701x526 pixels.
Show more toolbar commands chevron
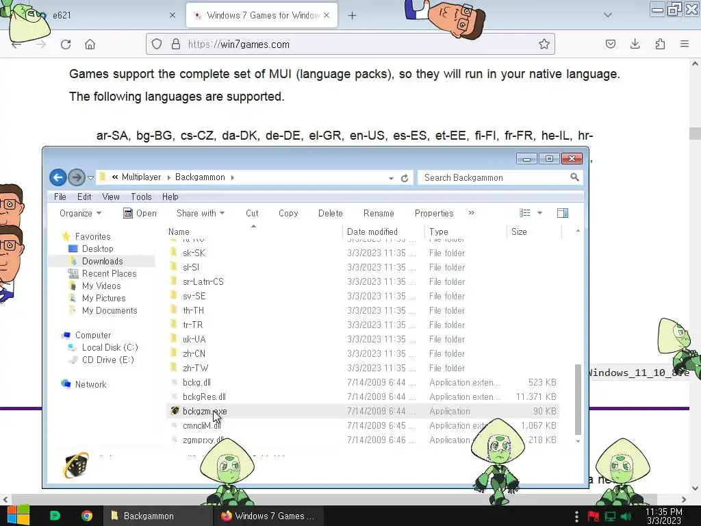471,213
